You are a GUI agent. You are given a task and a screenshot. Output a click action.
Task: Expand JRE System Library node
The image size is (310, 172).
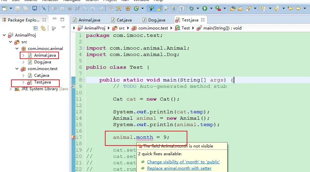point(11,89)
